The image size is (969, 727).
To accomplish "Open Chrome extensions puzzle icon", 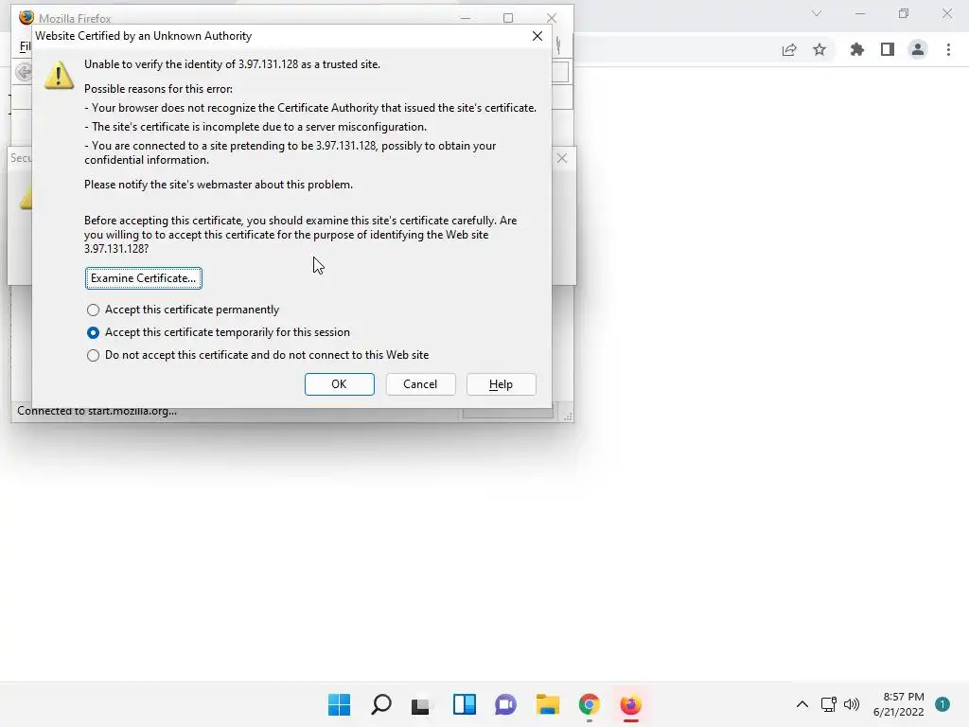I will 857,50.
